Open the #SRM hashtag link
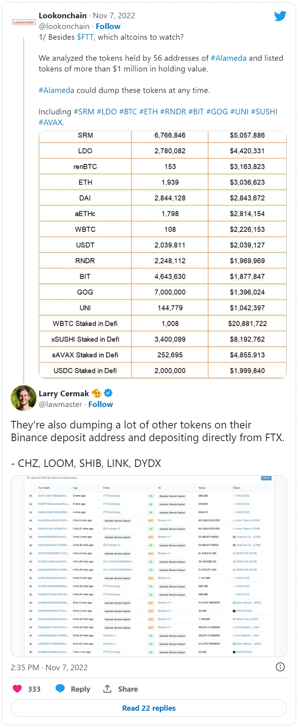The height and width of the screenshot is (727, 298). coord(84,112)
